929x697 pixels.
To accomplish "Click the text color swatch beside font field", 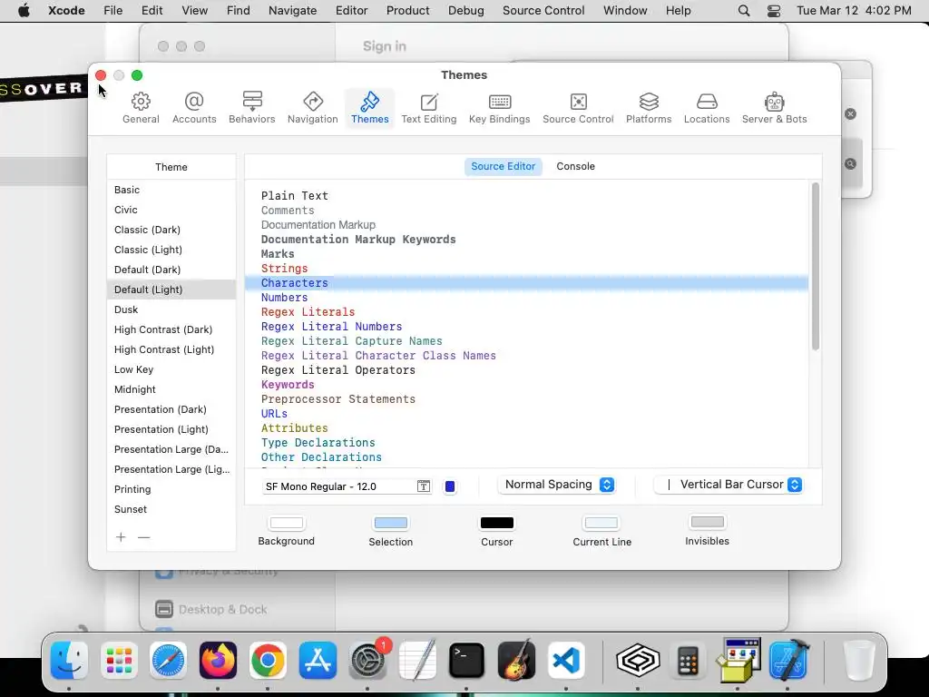I will tap(450, 486).
